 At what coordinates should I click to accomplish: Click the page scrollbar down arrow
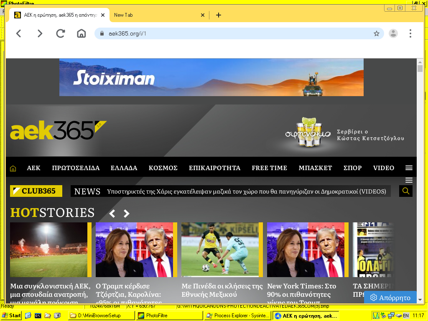(420, 300)
